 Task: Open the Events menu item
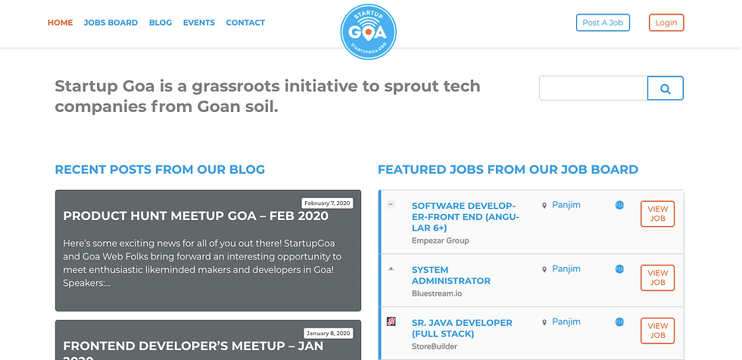[199, 23]
